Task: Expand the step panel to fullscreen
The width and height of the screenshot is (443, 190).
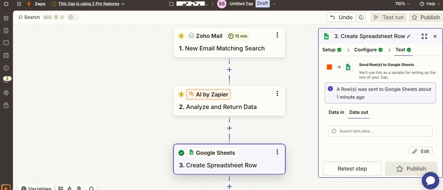Action: pyautogui.click(x=424, y=36)
